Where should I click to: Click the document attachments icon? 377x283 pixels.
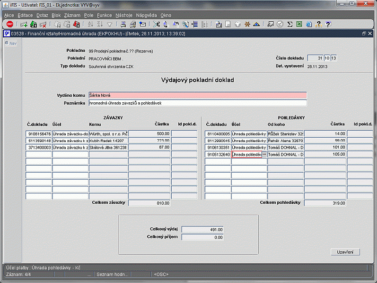coord(219,24)
